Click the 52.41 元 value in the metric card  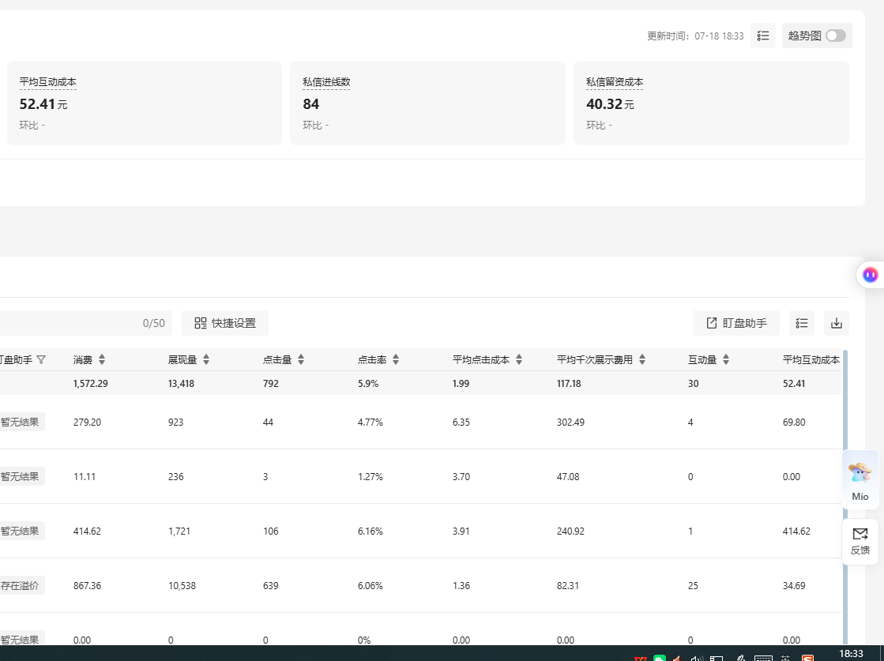pyautogui.click(x=43, y=104)
